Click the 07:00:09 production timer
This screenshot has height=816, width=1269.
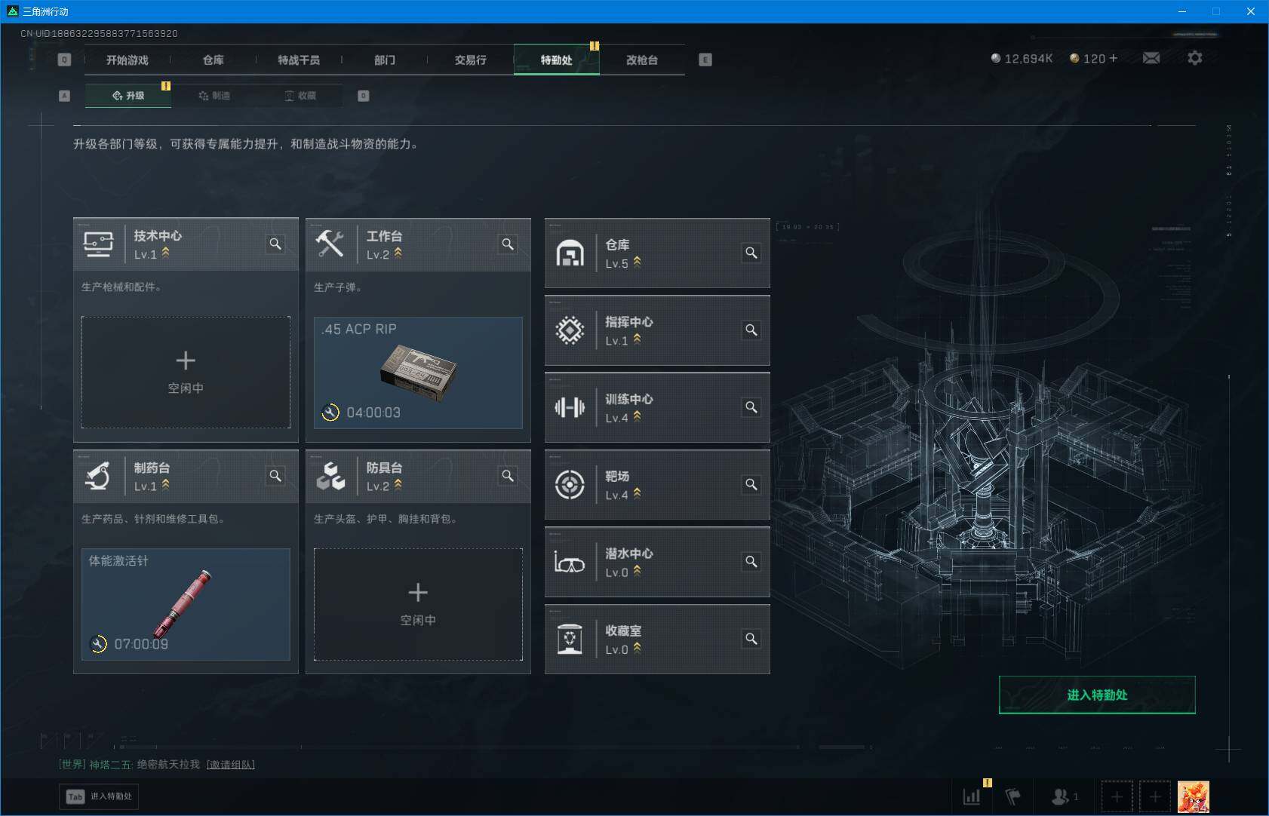pos(141,644)
